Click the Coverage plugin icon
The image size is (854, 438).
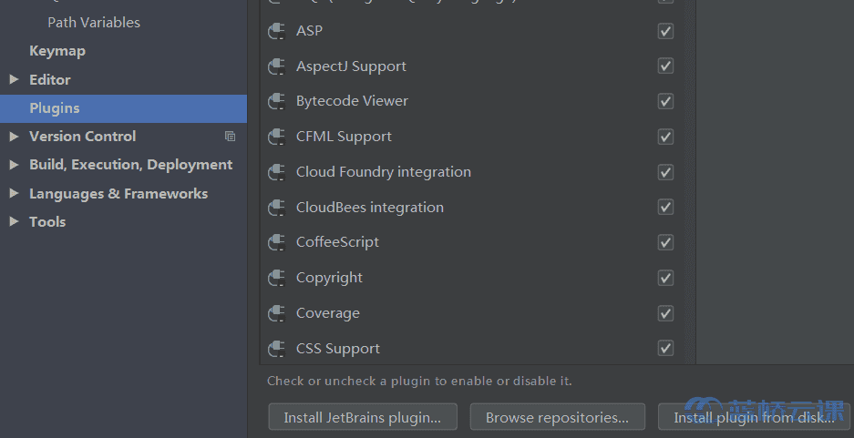277,313
